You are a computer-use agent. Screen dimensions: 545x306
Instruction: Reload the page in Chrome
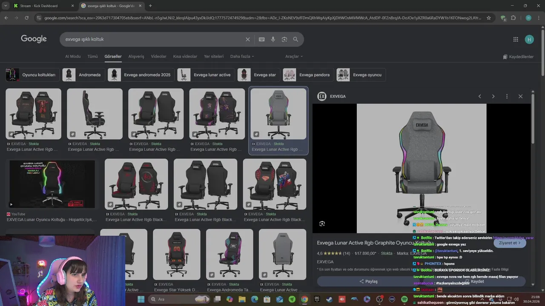[x=26, y=18]
